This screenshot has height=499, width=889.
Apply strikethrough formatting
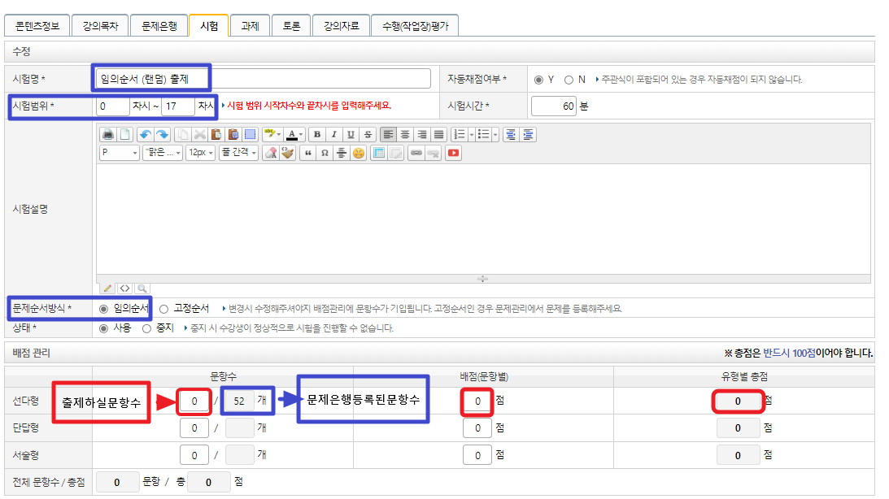tap(368, 134)
